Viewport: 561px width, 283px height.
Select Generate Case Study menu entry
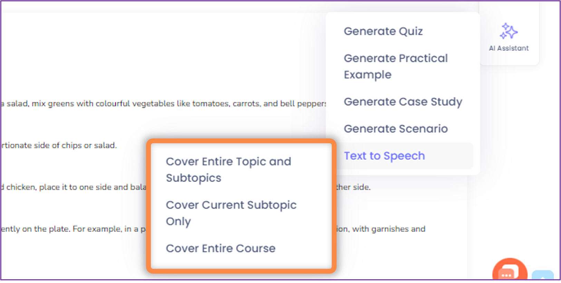pos(403,102)
